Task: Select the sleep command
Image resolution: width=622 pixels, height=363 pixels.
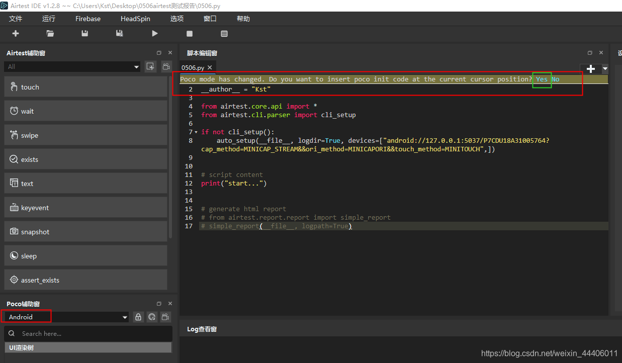Action: pyautogui.click(x=85, y=256)
